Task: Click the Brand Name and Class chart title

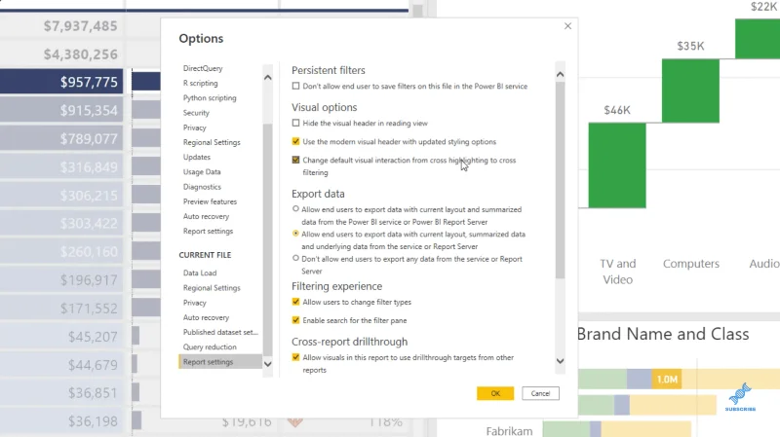Action: click(x=663, y=334)
